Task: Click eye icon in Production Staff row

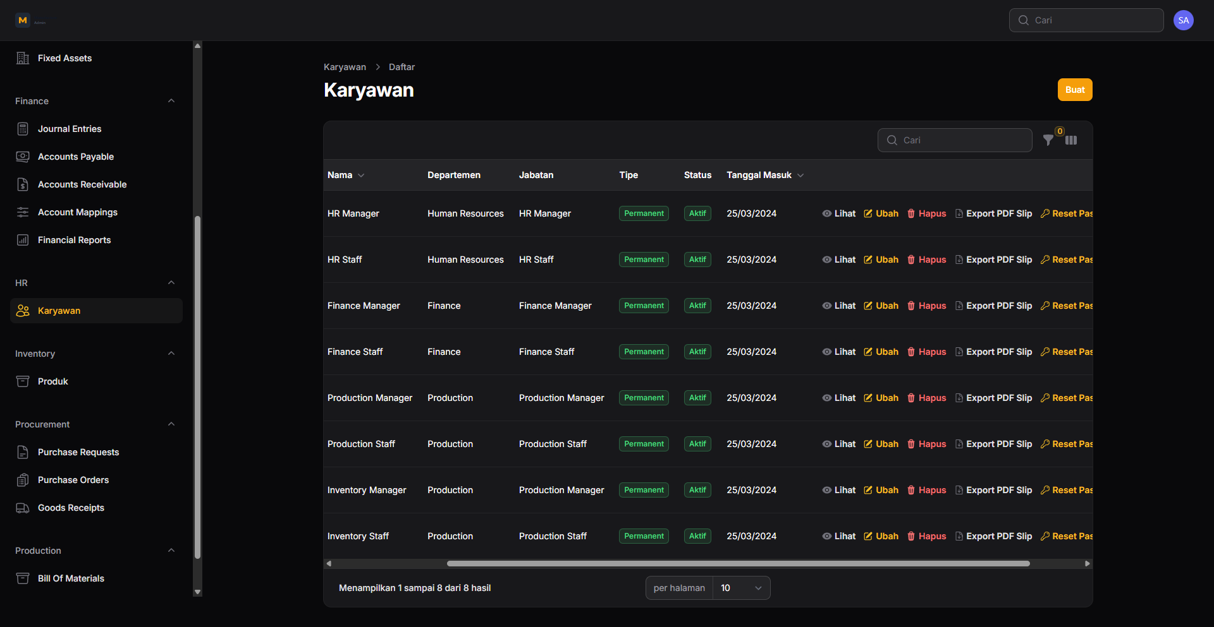Action: click(x=826, y=444)
